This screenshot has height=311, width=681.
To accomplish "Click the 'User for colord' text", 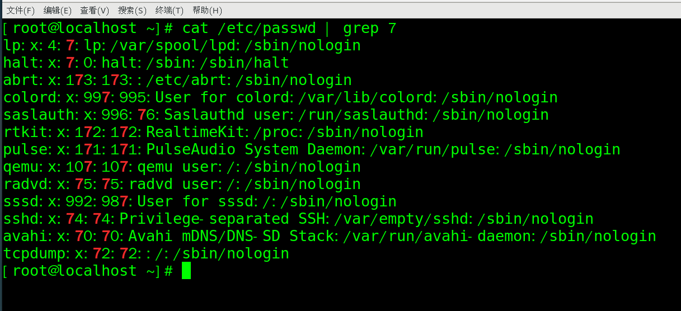I will coord(223,97).
